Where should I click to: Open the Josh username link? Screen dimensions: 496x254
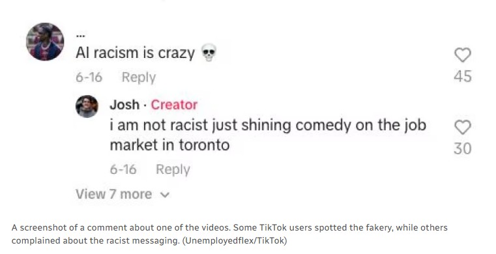[124, 105]
